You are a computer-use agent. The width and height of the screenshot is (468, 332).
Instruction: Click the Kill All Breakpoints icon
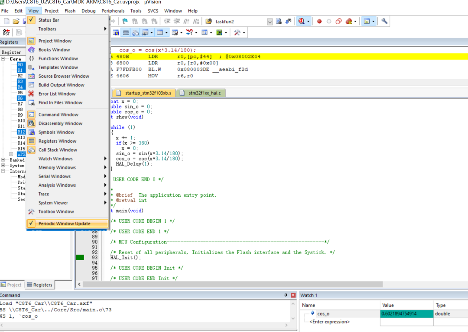348,21
